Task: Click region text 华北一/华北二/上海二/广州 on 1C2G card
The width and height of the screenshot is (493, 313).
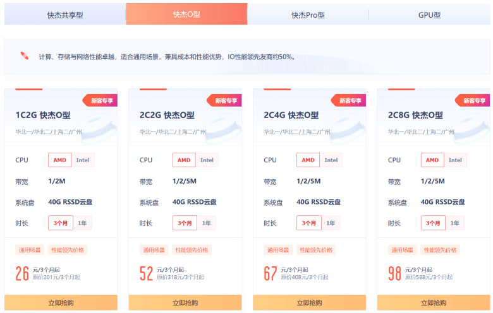Action: point(49,132)
